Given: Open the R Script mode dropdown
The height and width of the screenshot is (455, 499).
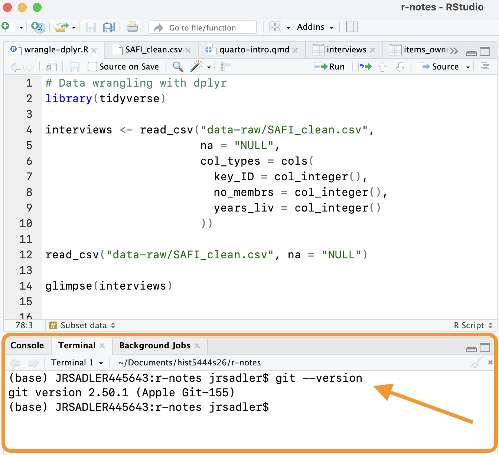Looking at the screenshot, I should click(472, 325).
